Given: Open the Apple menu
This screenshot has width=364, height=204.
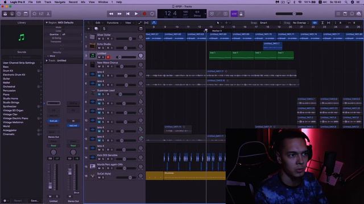Looking at the screenshot, I should click(x=5, y=2).
